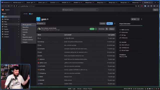Open the 504 Commits link
160x90 pixels.
[x=125, y=30]
